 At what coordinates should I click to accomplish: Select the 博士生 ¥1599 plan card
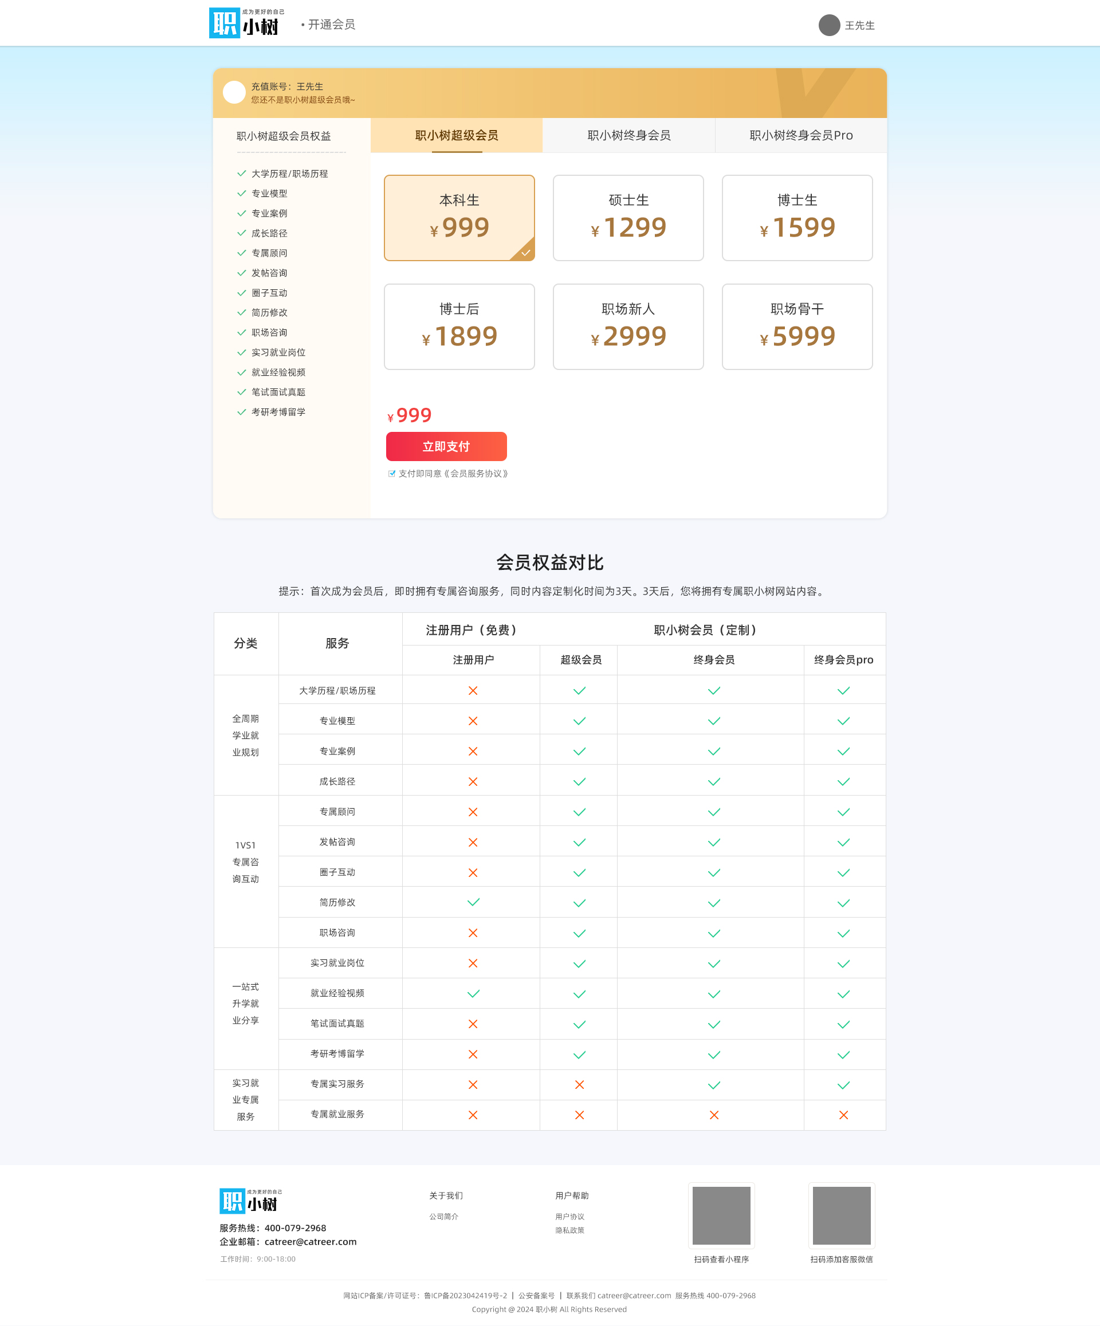tap(797, 218)
